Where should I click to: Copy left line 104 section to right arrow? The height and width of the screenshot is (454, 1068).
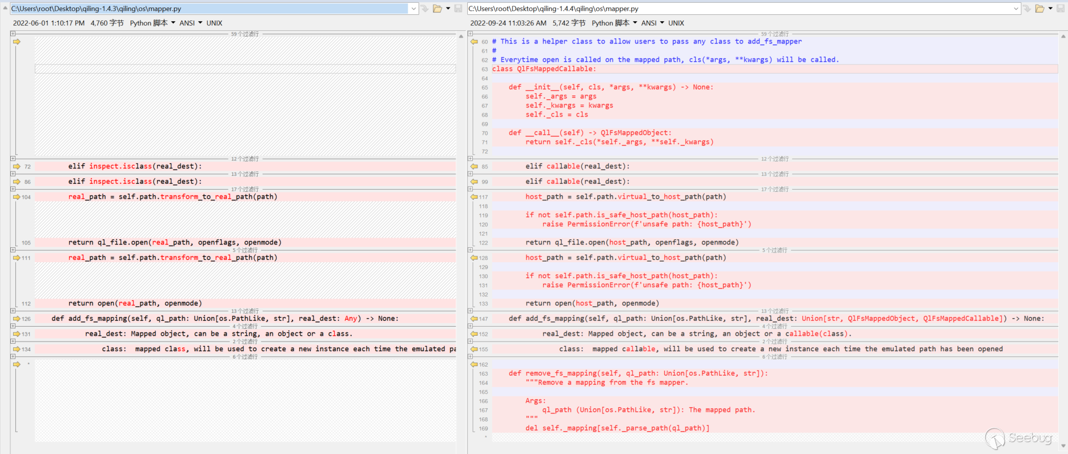coord(17,196)
